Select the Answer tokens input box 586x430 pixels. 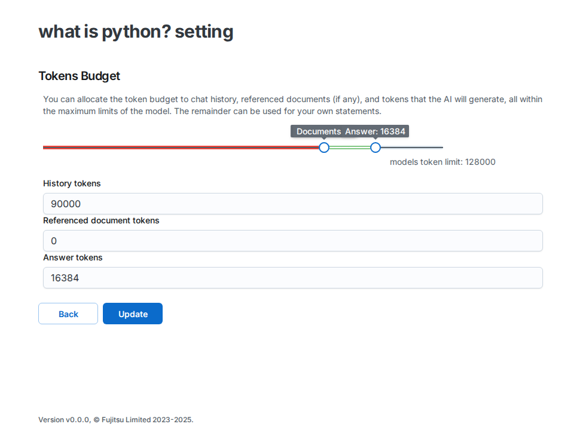coord(292,278)
